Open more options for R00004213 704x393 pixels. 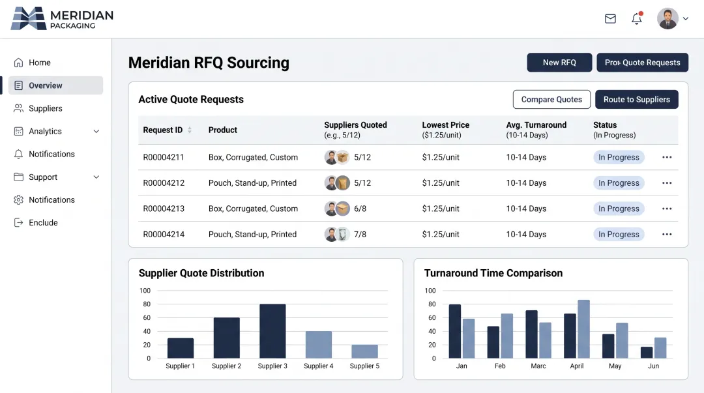click(x=667, y=209)
